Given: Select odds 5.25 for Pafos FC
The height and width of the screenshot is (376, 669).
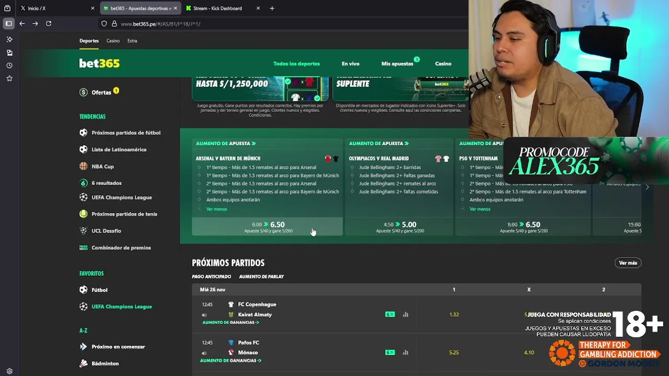Looking at the screenshot, I should [x=454, y=352].
